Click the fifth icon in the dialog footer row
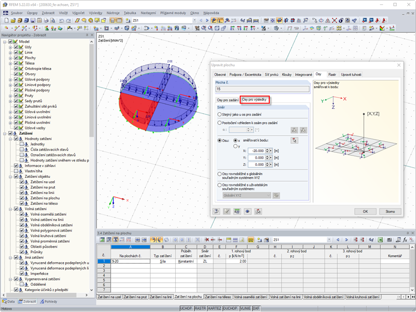This screenshot has height=312, width=416. (x=258, y=211)
